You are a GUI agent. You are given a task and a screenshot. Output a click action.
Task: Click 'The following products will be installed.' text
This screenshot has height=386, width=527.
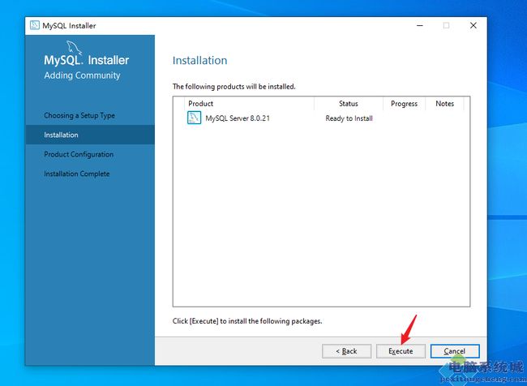(234, 87)
